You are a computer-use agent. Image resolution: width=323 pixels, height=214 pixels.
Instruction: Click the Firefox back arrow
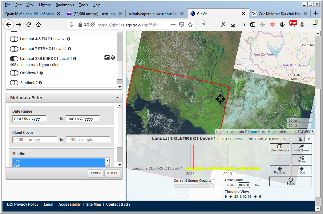click(8, 25)
